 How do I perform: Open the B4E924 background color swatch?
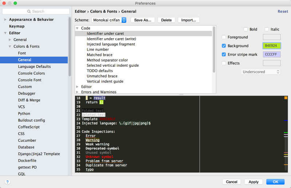(x=272, y=46)
